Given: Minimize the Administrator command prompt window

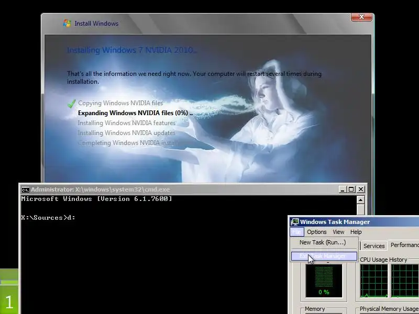Looking at the screenshot, I should coord(343,189).
